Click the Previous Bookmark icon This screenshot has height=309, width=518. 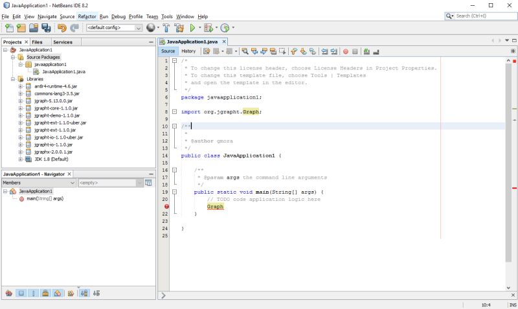(x=294, y=51)
